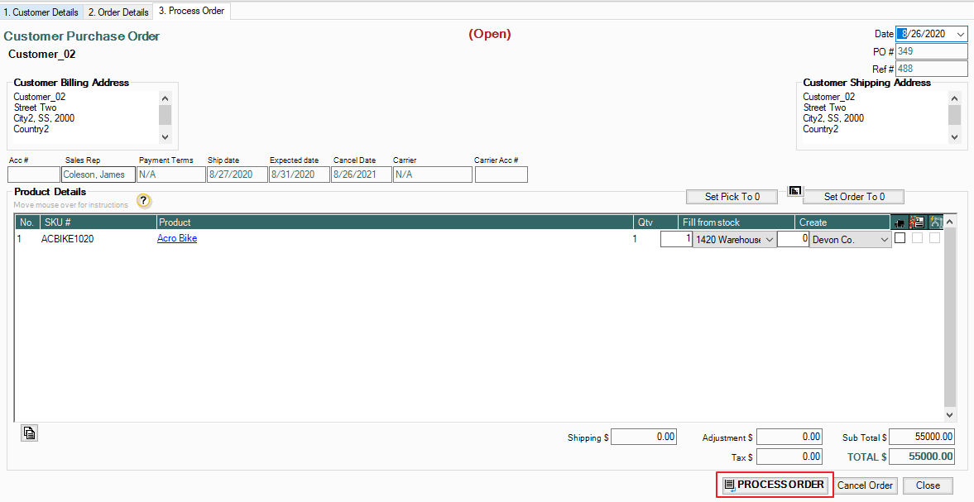Image resolution: width=974 pixels, height=502 pixels.
Task: Switch to 1. Customer Details tab
Action: coord(41,12)
